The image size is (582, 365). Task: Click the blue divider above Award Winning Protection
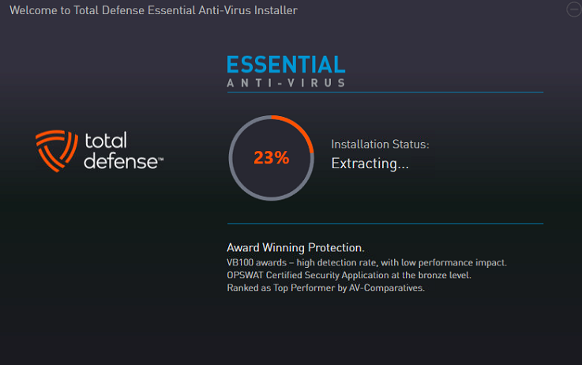(x=385, y=224)
